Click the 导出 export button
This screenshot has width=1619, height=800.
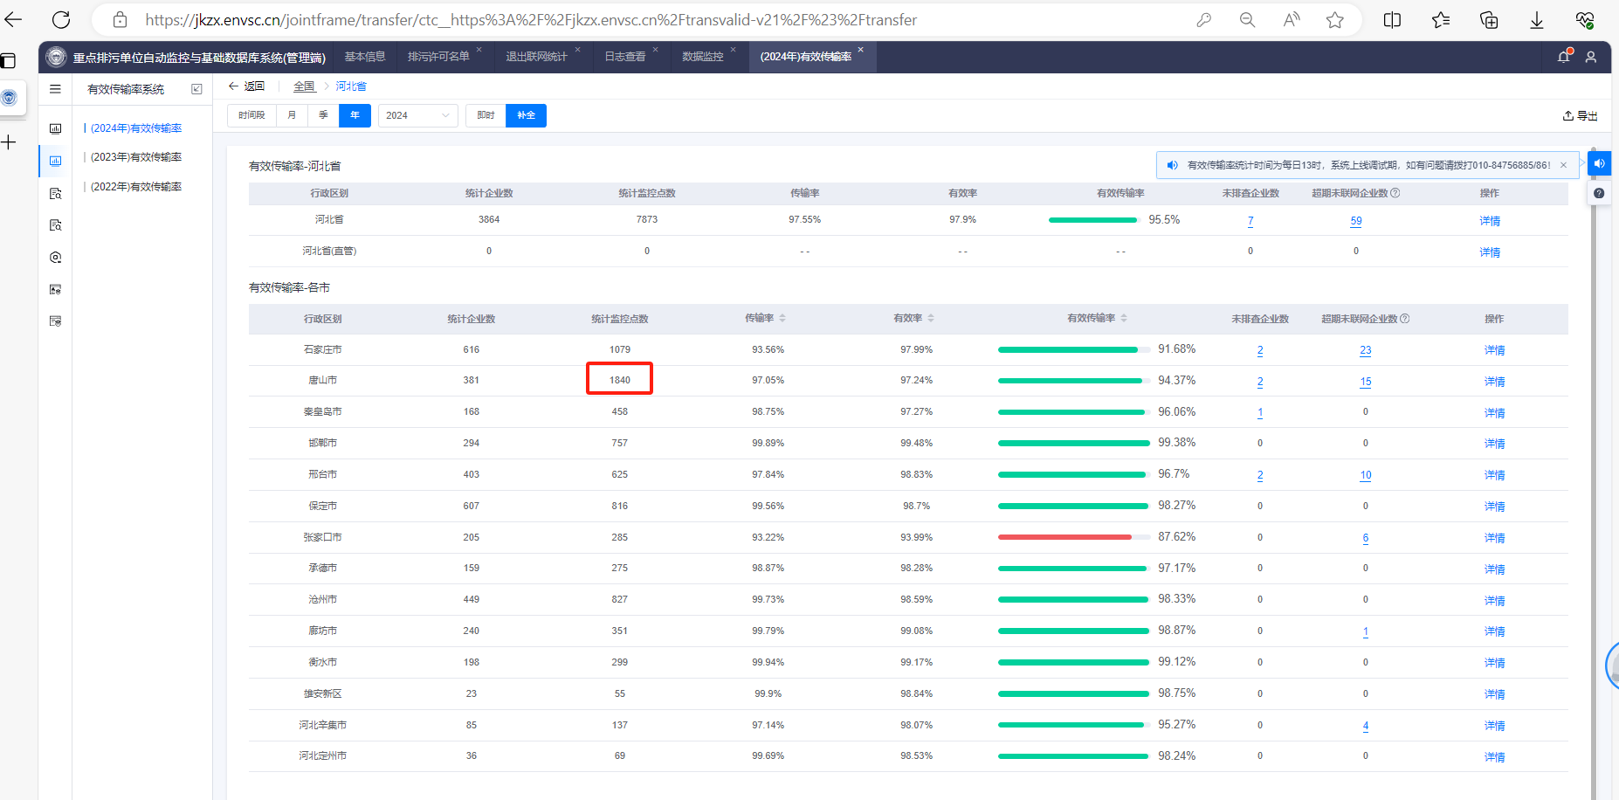1581,115
